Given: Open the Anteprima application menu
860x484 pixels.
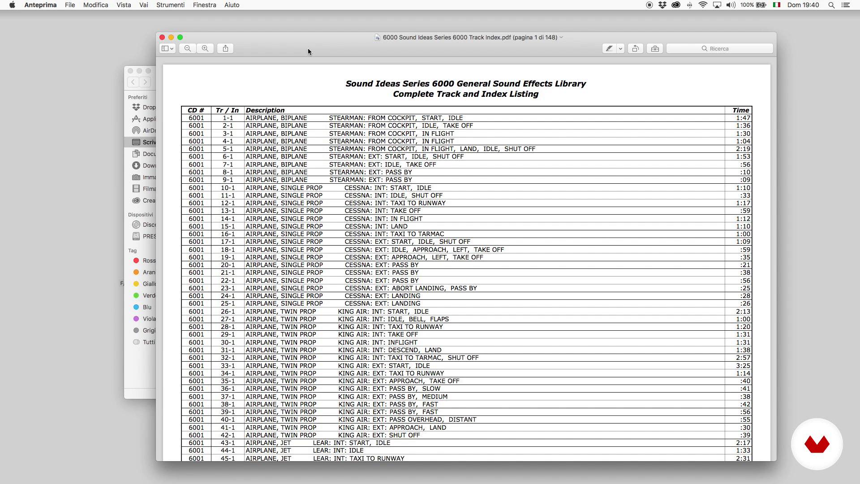Looking at the screenshot, I should coord(40,5).
